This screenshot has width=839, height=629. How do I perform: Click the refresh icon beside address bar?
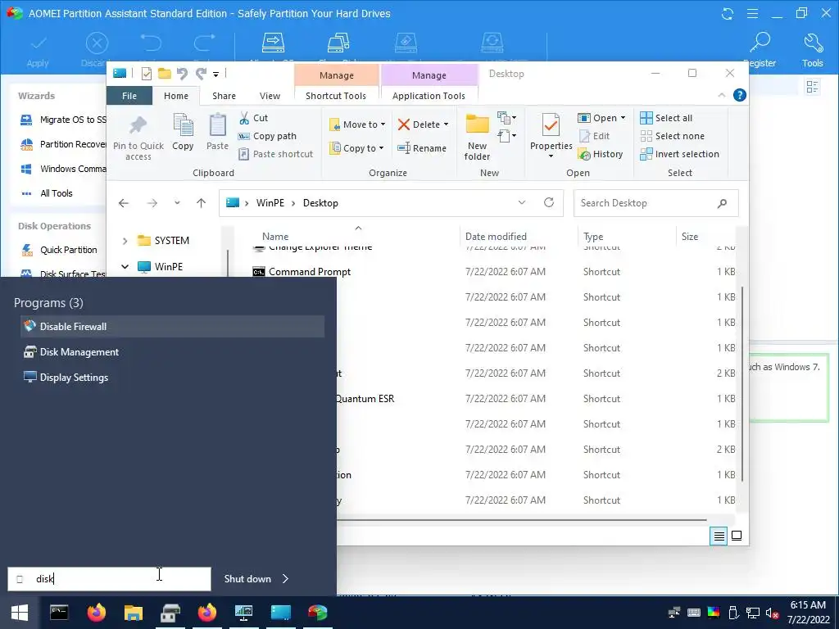pyautogui.click(x=548, y=203)
